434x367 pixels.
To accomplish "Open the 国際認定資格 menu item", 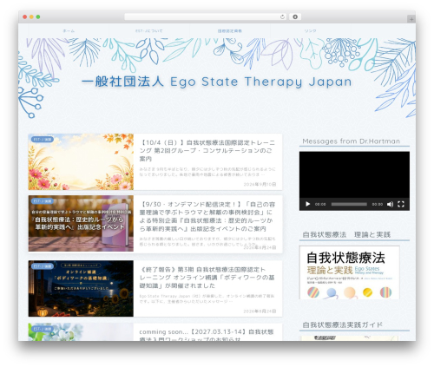I will [230, 30].
